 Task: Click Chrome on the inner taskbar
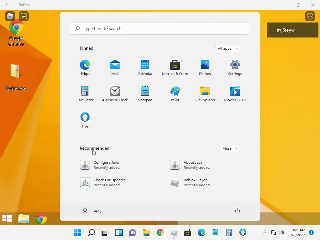pyautogui.click(x=41, y=218)
